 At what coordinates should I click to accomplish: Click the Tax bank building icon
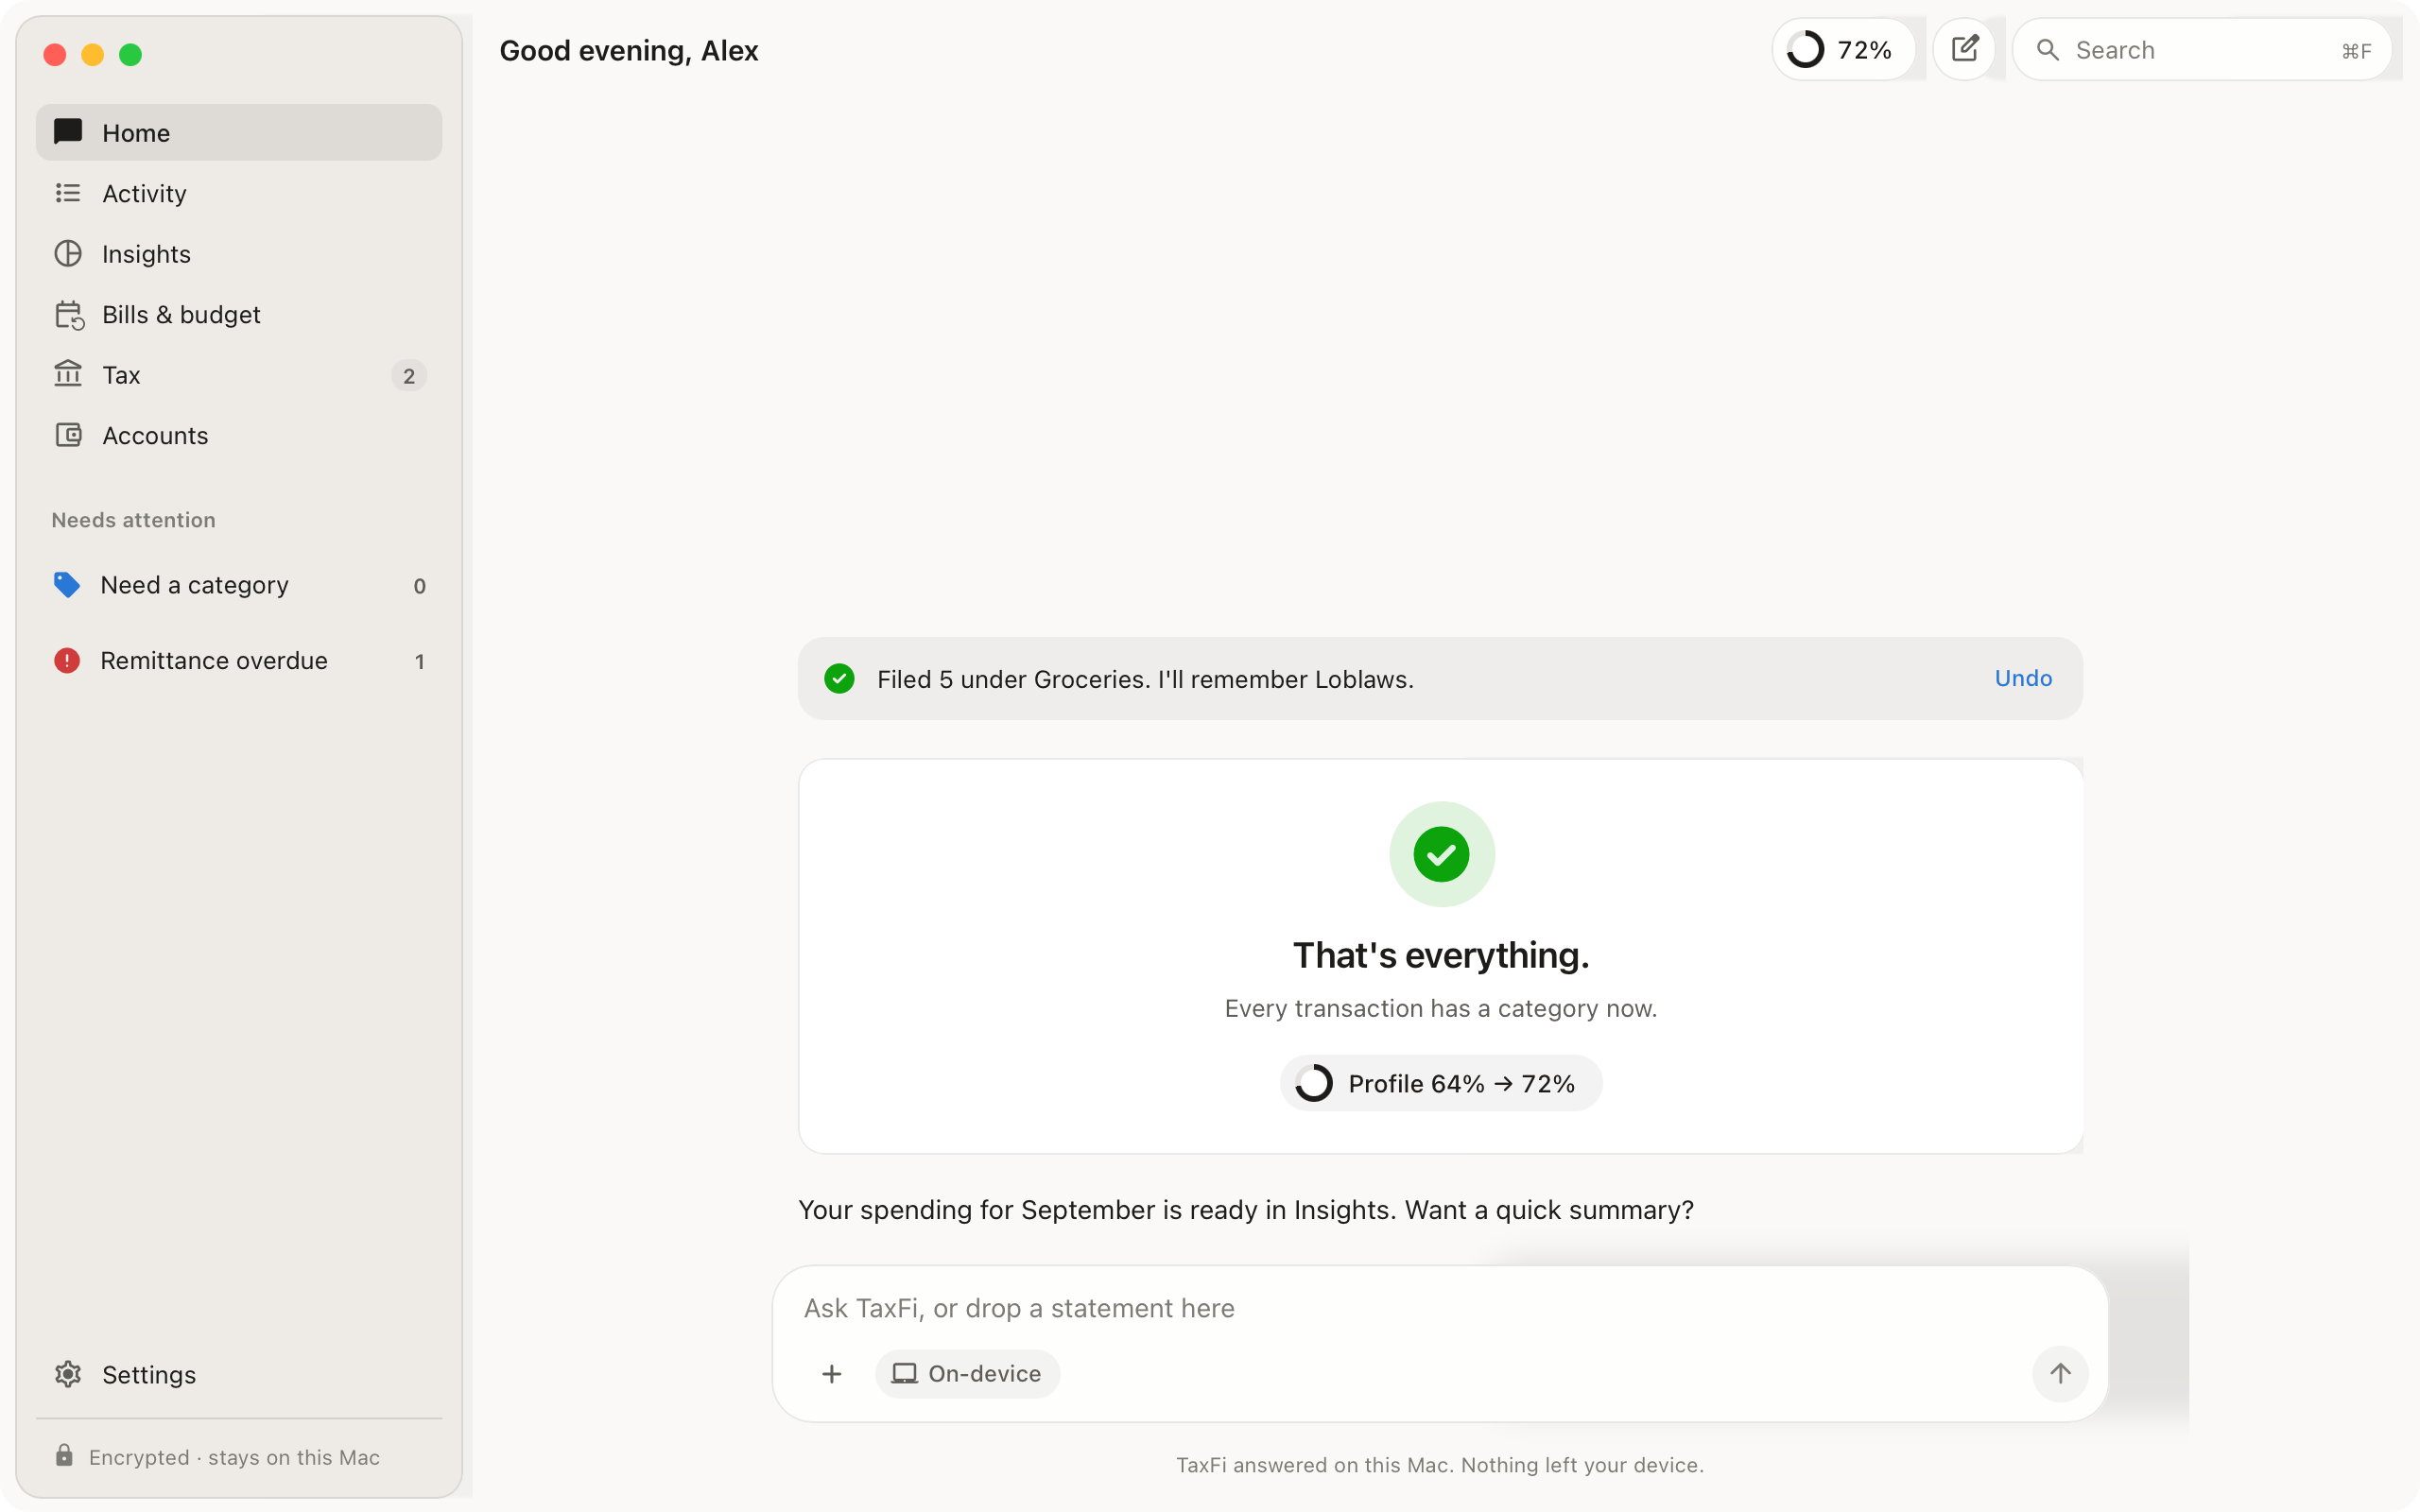68,374
